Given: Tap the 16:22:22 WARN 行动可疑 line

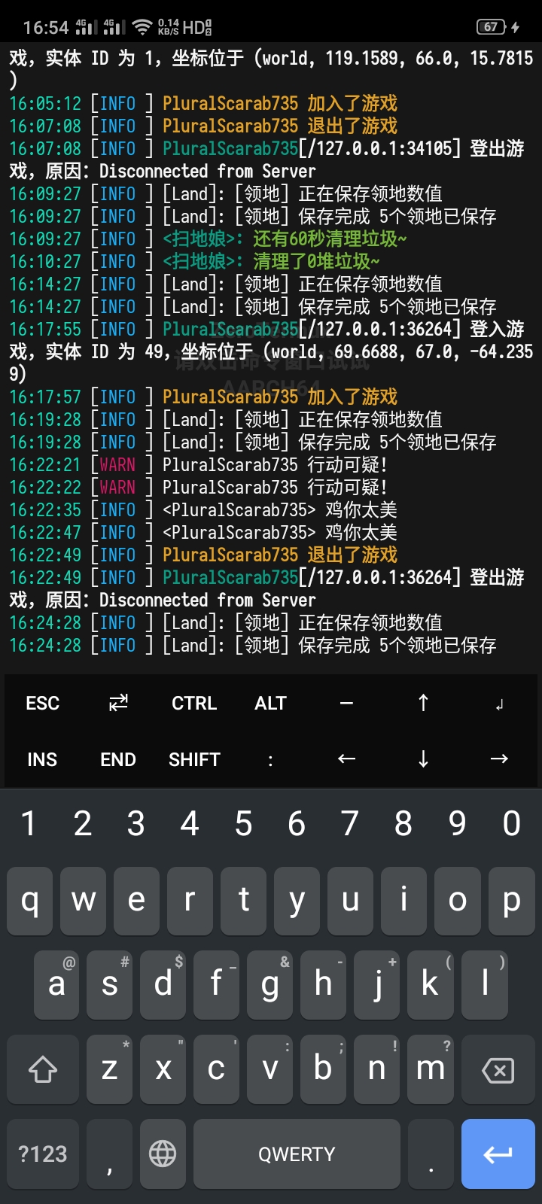Looking at the screenshot, I should click(199, 487).
